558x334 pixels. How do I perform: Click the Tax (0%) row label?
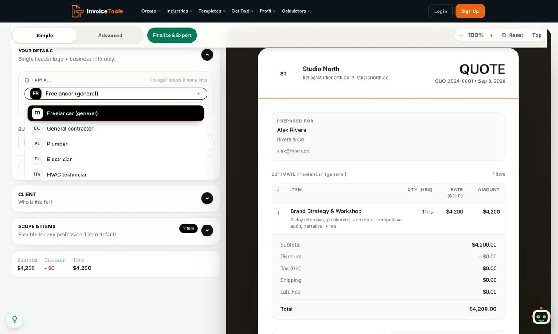(x=291, y=268)
